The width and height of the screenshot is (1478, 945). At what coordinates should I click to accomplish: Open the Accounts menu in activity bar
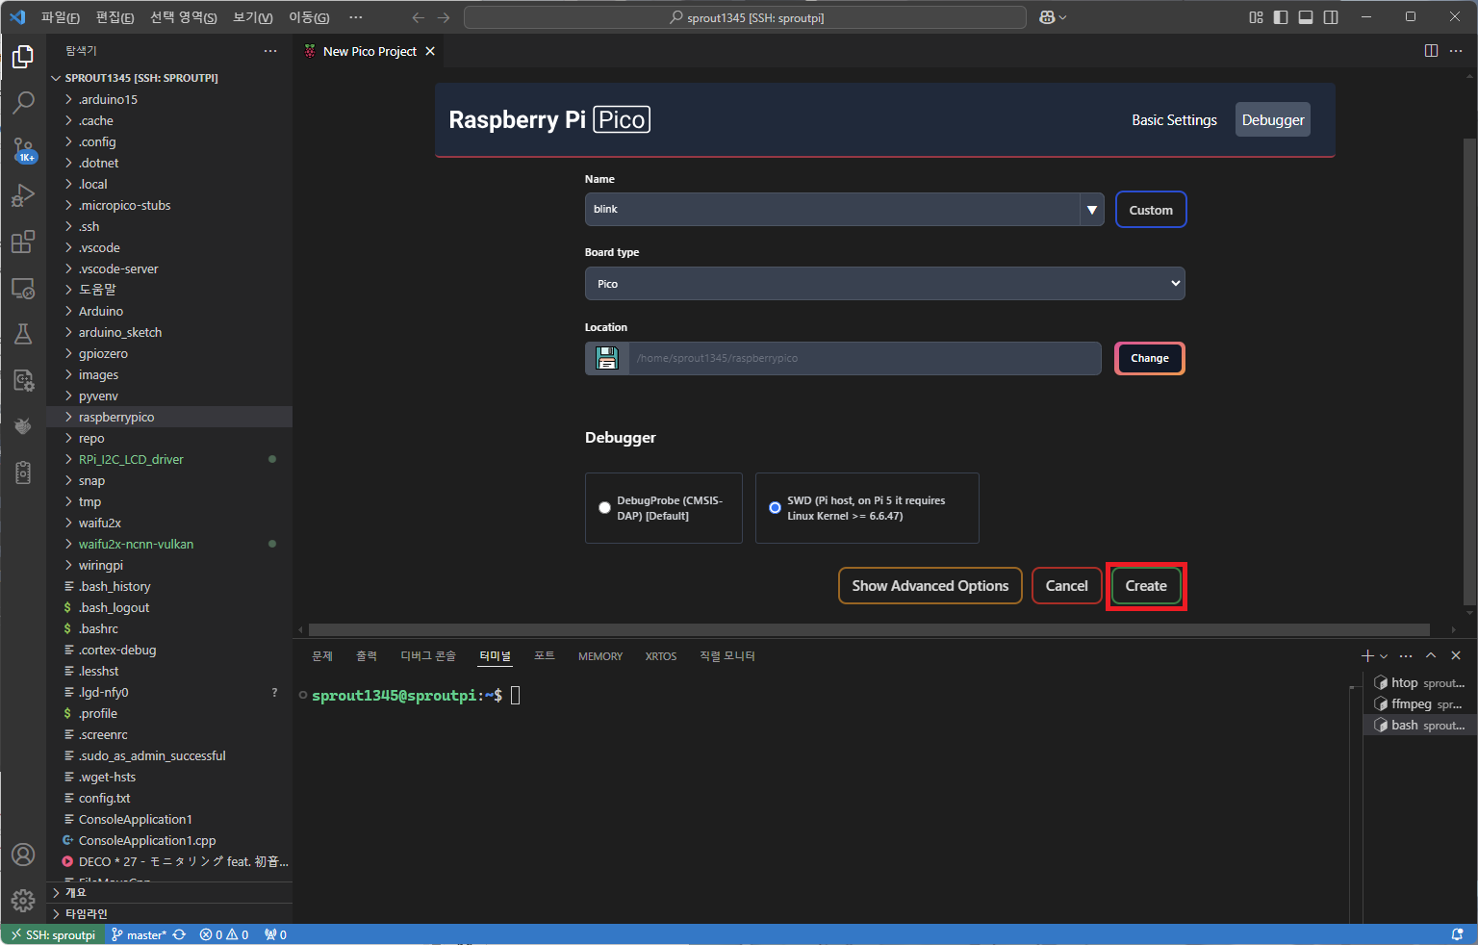tap(23, 855)
